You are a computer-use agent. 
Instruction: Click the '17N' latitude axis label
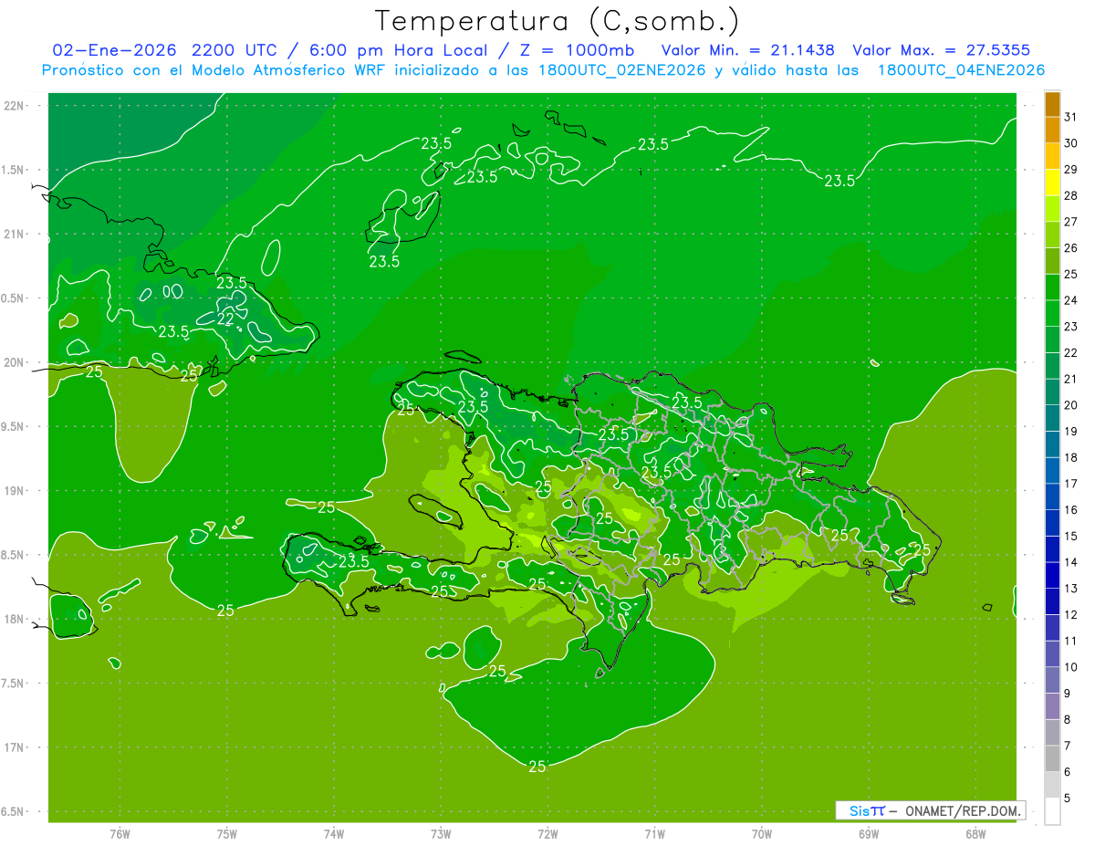point(15,747)
